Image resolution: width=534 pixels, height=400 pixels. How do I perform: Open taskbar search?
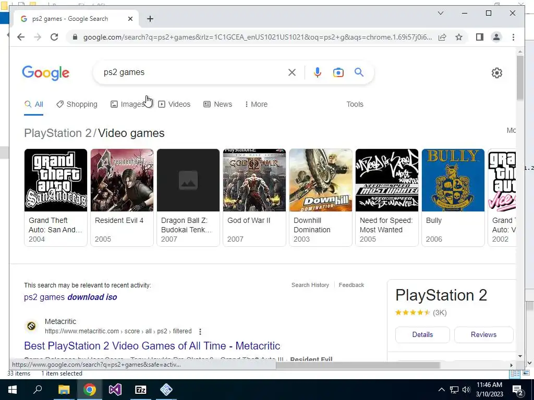pos(38,390)
